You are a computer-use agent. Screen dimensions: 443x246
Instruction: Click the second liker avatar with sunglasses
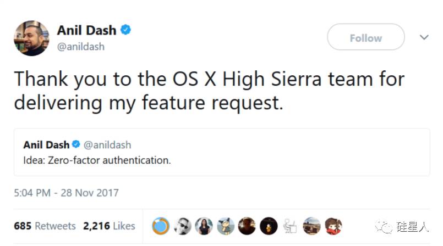(183, 226)
